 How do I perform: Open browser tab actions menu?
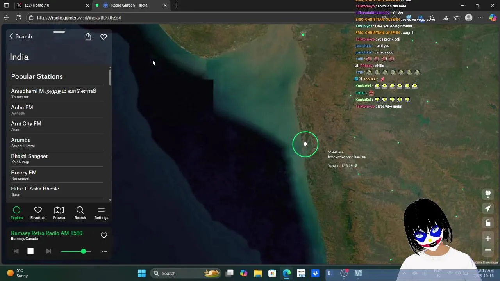6,5
